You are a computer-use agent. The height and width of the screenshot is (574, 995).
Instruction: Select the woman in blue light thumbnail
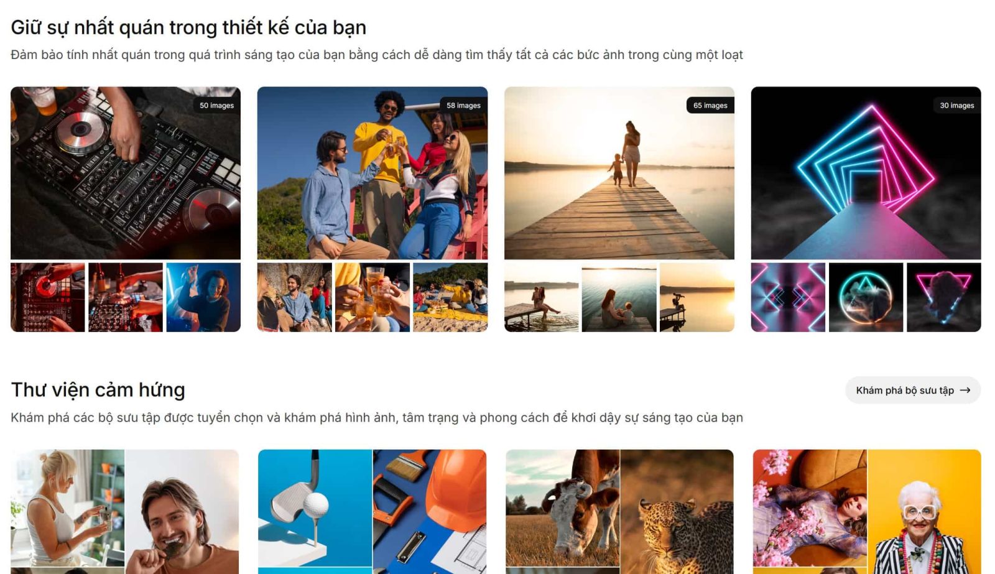coord(203,297)
